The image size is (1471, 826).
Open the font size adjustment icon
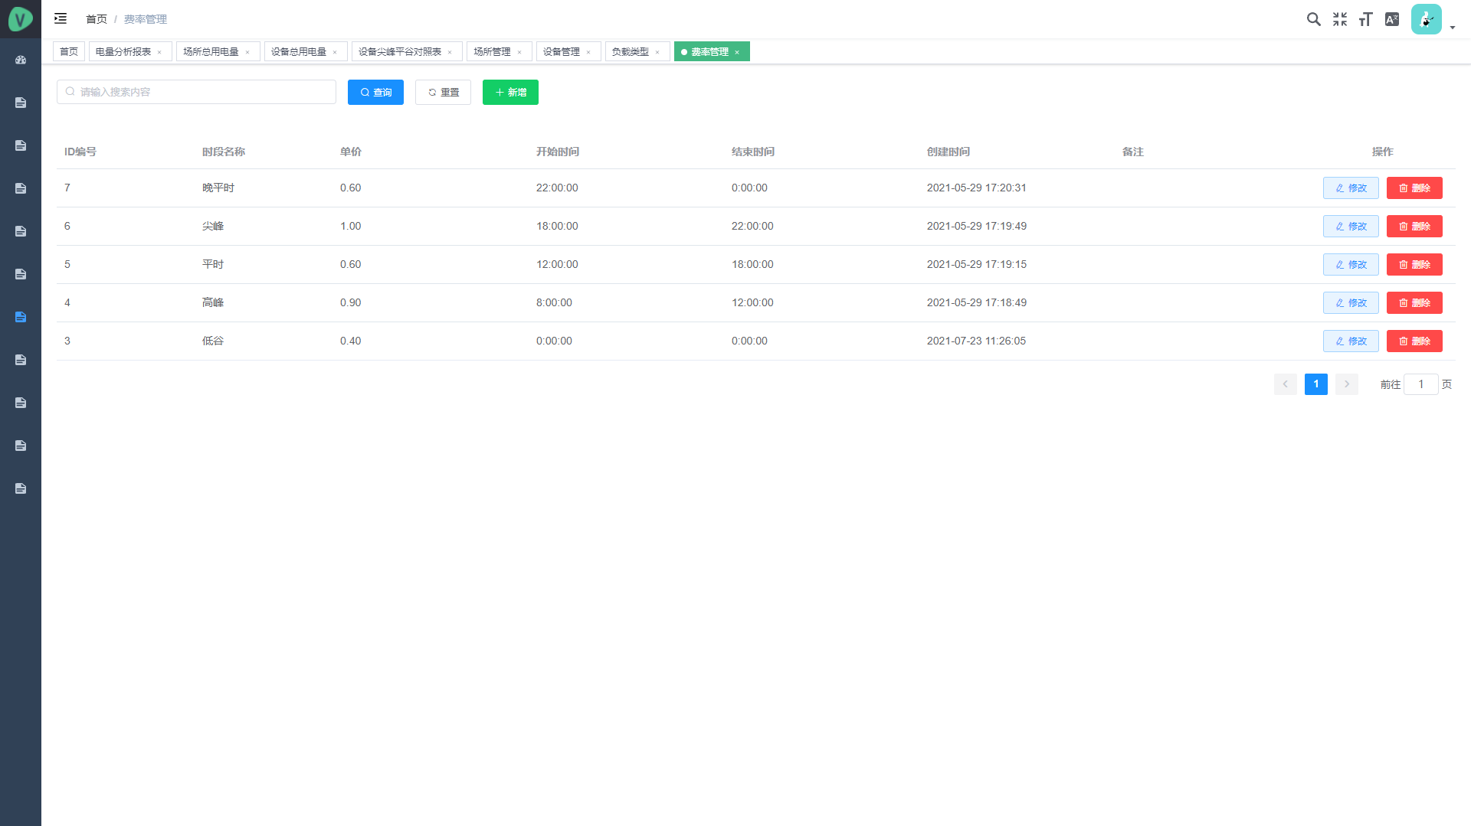click(x=1365, y=19)
